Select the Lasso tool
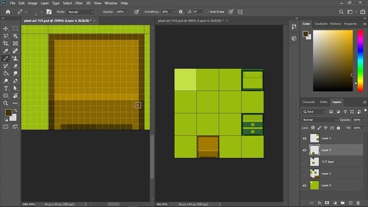368x207 pixels. (x=6, y=36)
